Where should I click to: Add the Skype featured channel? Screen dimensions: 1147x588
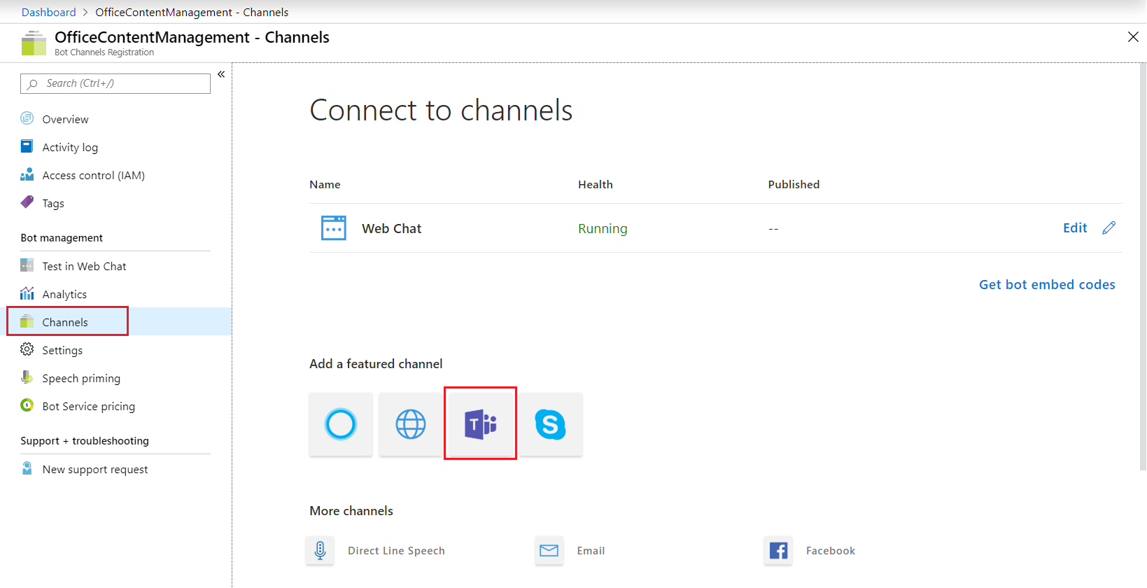tap(551, 424)
